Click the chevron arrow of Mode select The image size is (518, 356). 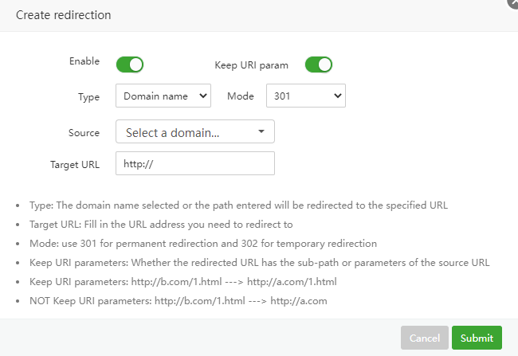338,96
